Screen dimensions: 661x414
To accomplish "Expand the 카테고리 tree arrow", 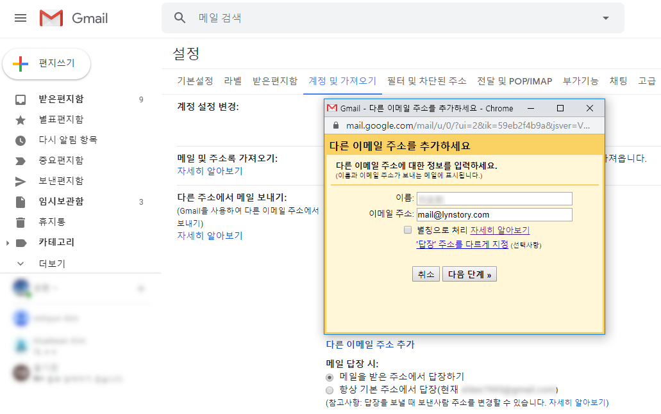I will pos(8,243).
